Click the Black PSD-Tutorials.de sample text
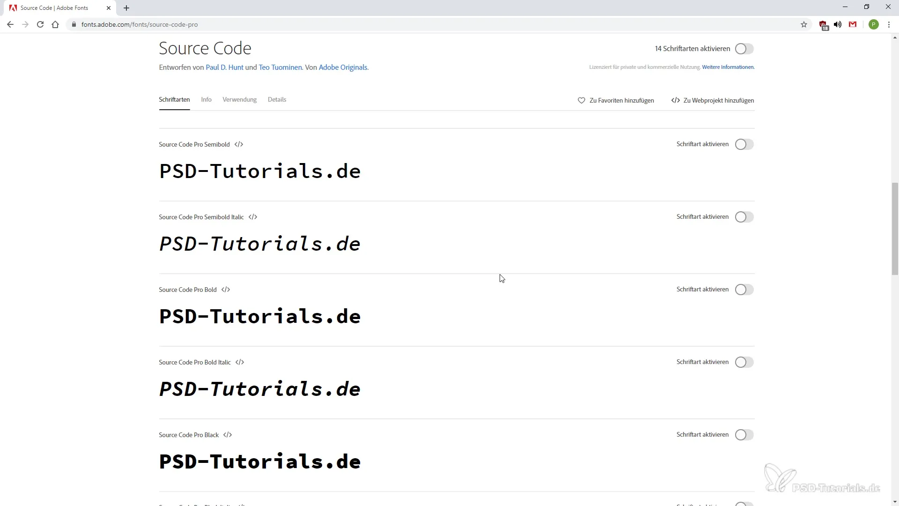Screen dimensions: 899x506 260,462
